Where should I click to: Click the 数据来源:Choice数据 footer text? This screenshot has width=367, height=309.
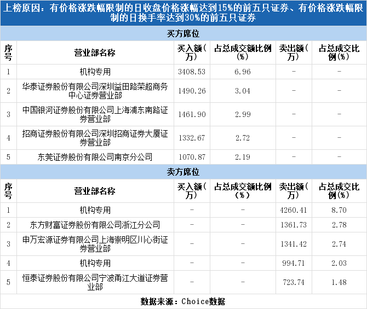point(183,301)
